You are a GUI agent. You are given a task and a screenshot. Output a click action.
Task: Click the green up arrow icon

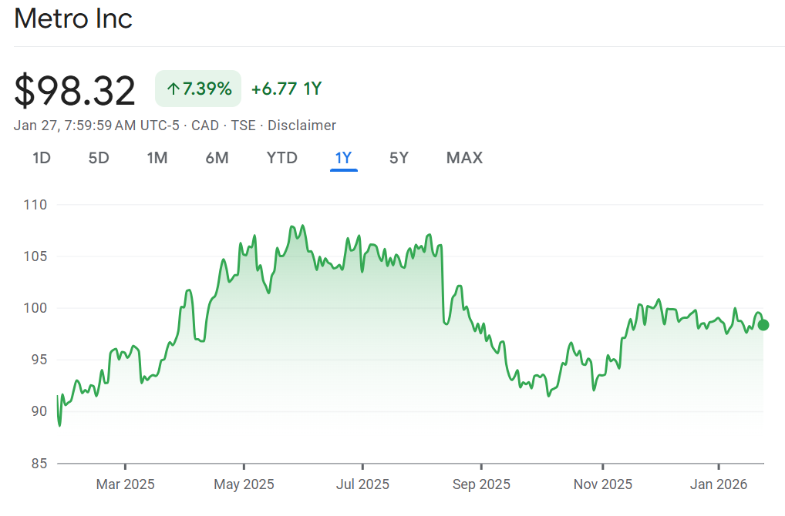click(173, 89)
